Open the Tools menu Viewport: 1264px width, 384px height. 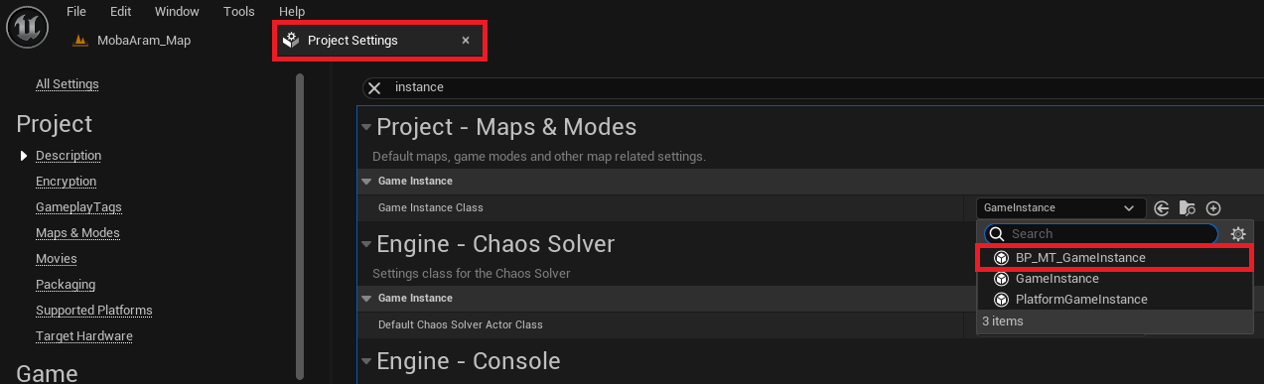coord(239,12)
